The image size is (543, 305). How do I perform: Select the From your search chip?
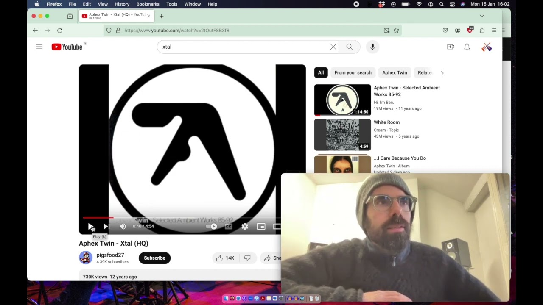point(353,72)
